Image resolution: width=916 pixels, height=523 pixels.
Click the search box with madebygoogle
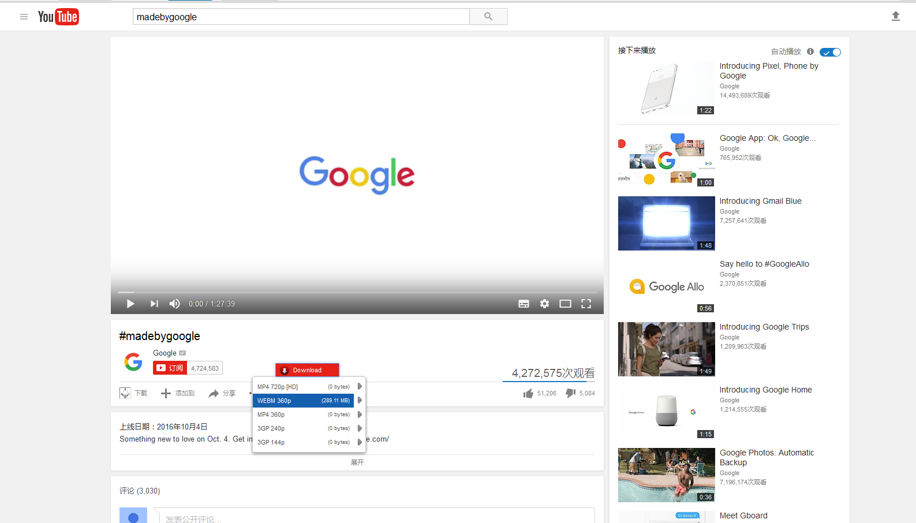click(x=301, y=17)
